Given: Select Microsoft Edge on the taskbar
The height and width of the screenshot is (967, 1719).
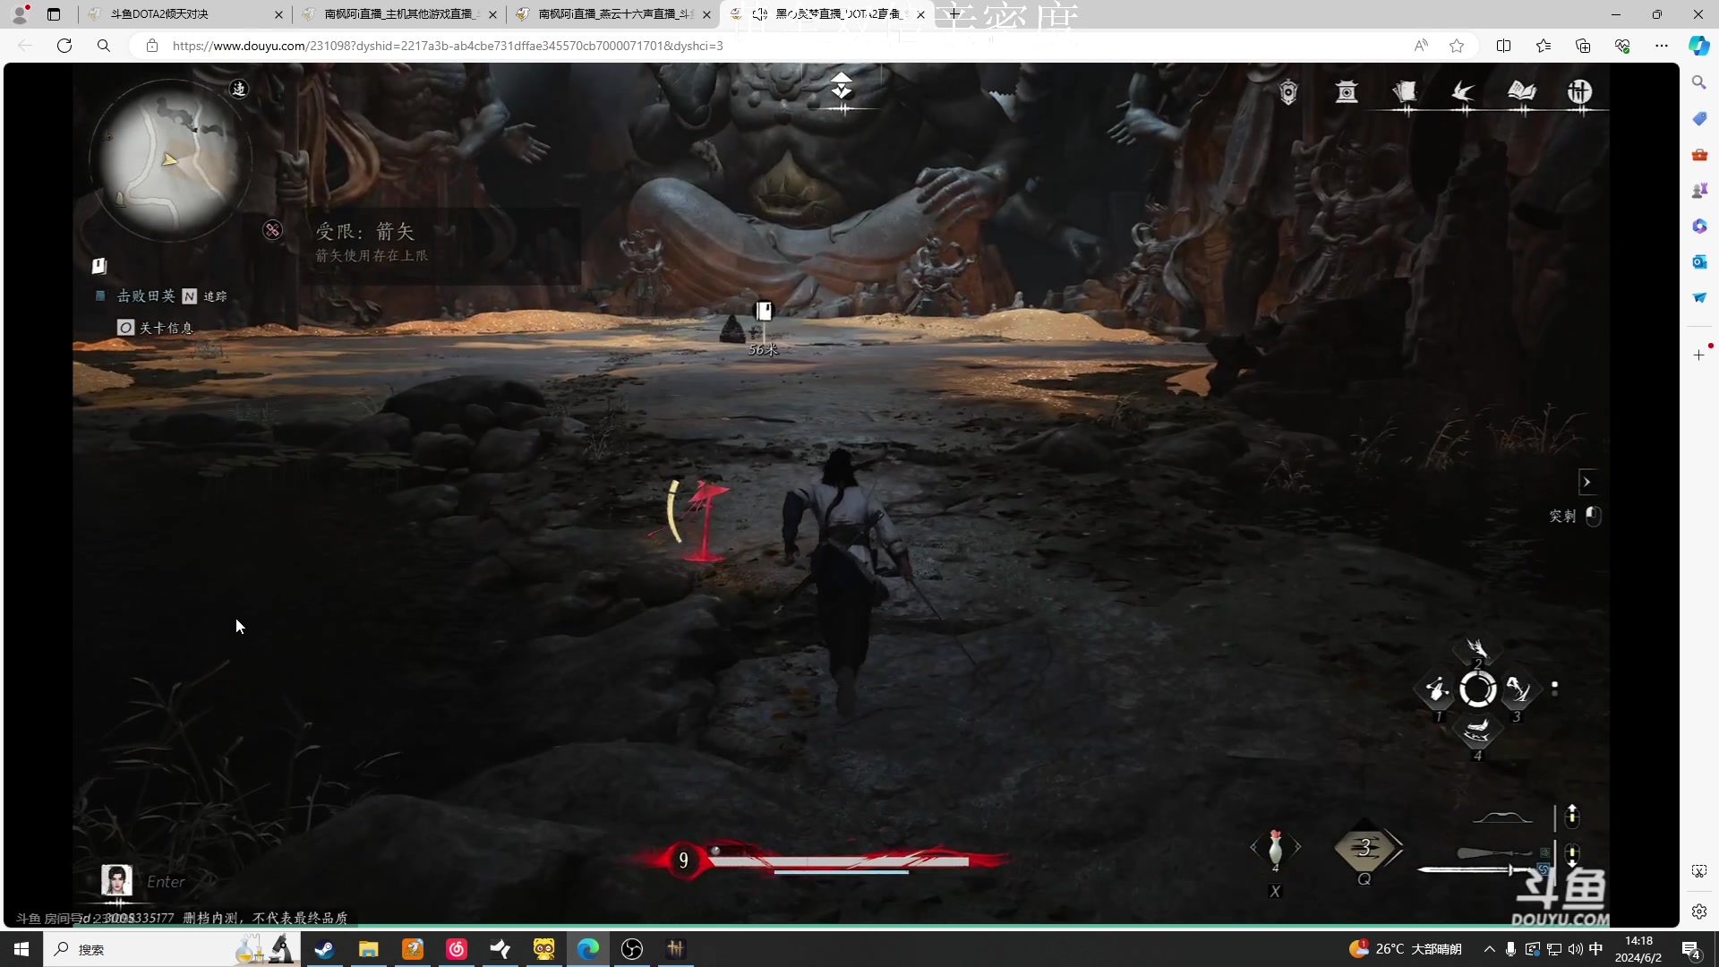Looking at the screenshot, I should point(588,949).
